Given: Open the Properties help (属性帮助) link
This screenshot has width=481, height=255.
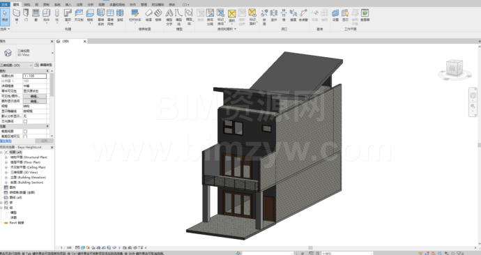Looking at the screenshot, I should point(6,141).
